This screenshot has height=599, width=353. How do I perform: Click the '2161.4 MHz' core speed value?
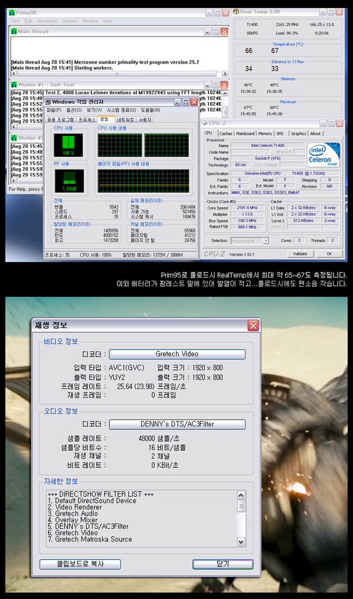(247, 208)
